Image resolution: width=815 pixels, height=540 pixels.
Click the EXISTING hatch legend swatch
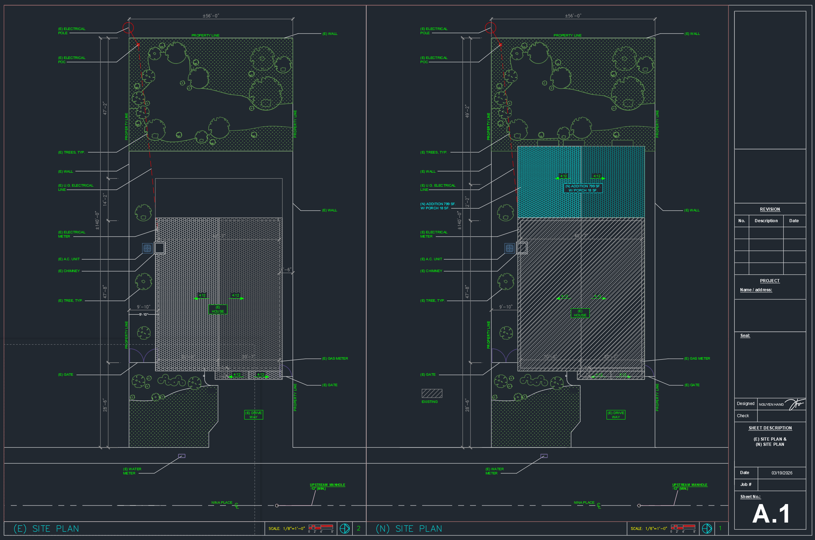point(432,393)
